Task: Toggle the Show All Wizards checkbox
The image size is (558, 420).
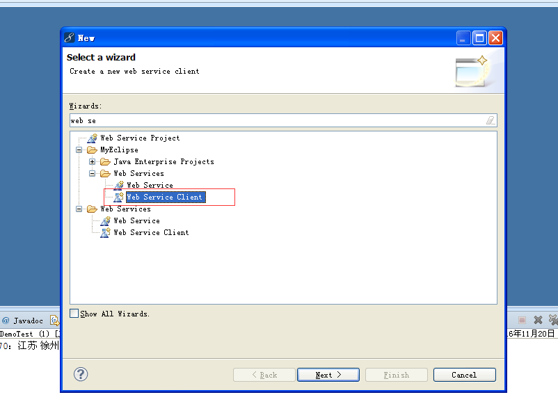Action: point(74,314)
